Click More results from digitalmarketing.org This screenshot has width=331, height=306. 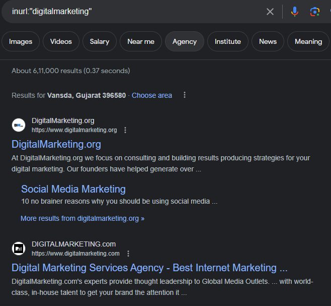[x=82, y=218]
